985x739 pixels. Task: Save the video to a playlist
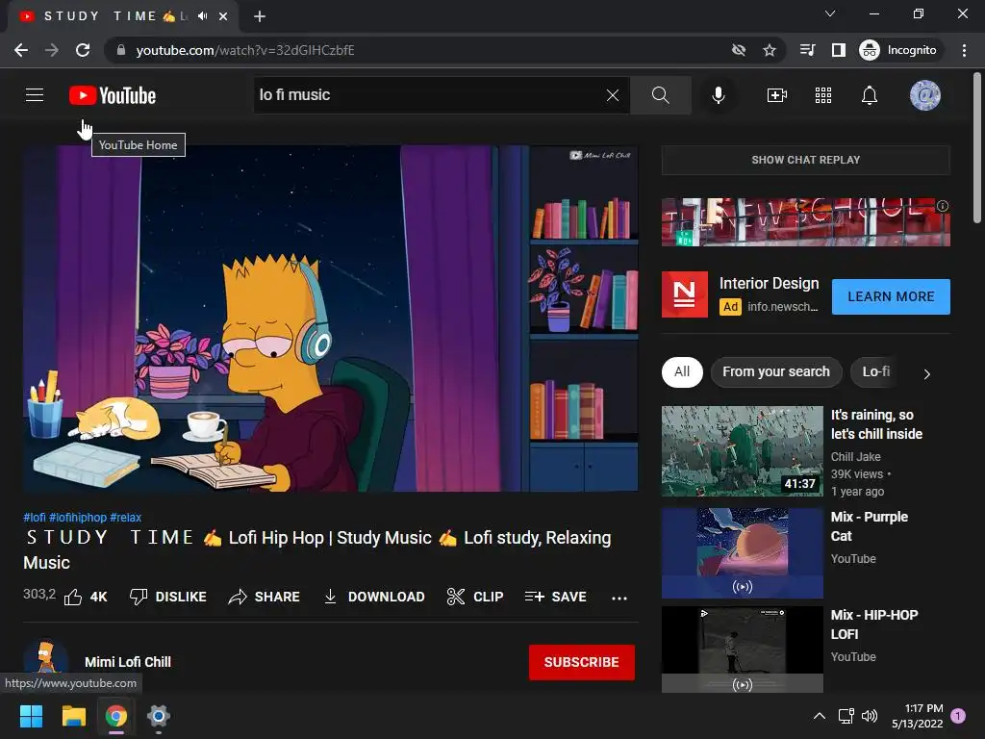point(555,597)
